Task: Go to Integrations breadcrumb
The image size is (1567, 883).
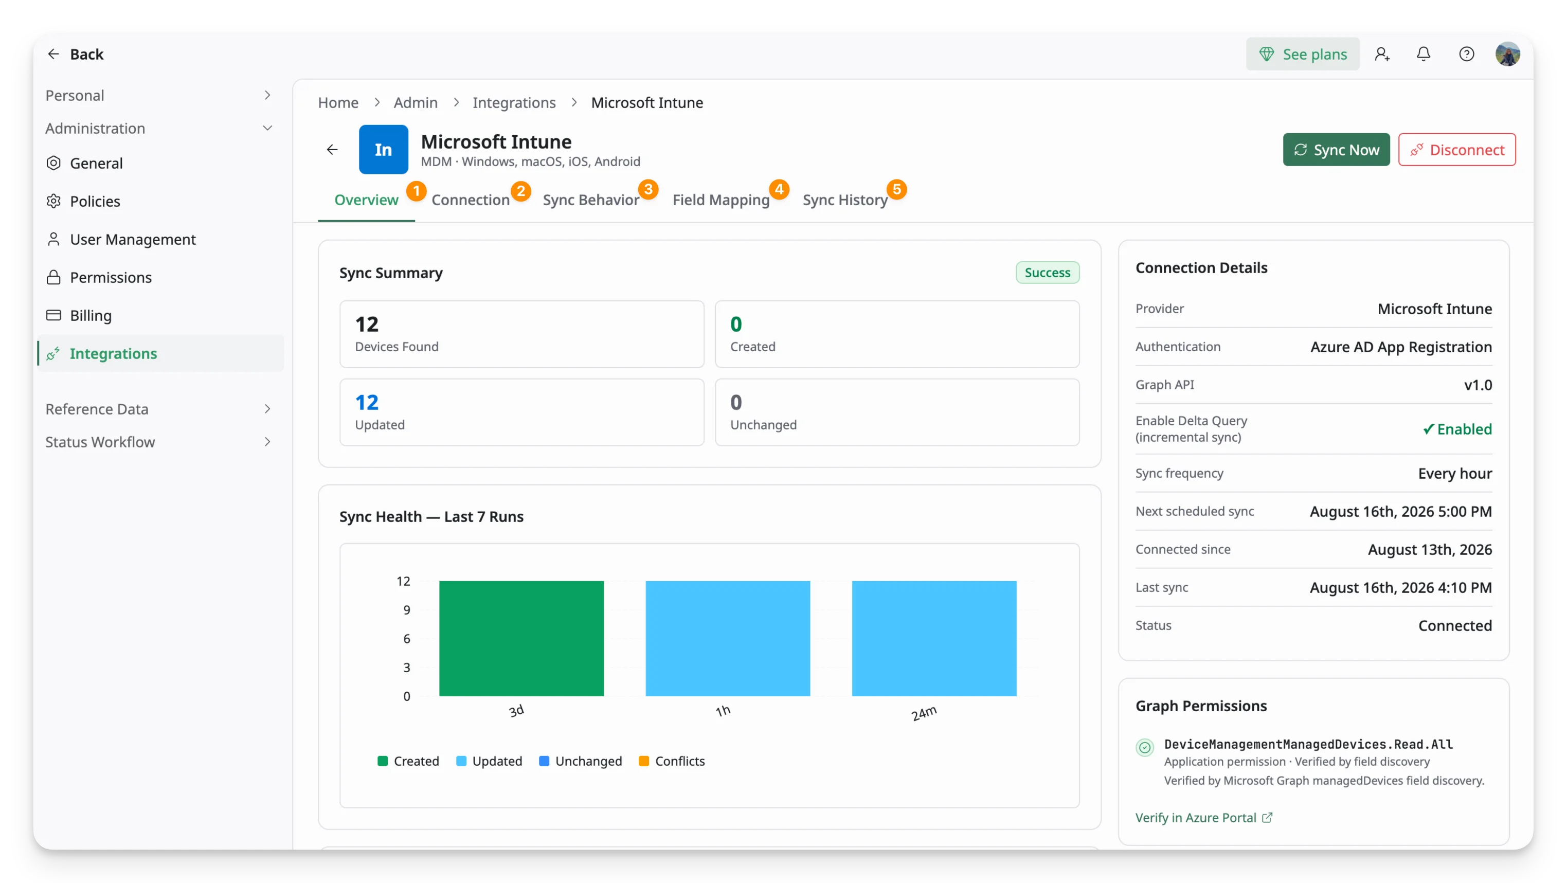Action: pyautogui.click(x=514, y=103)
